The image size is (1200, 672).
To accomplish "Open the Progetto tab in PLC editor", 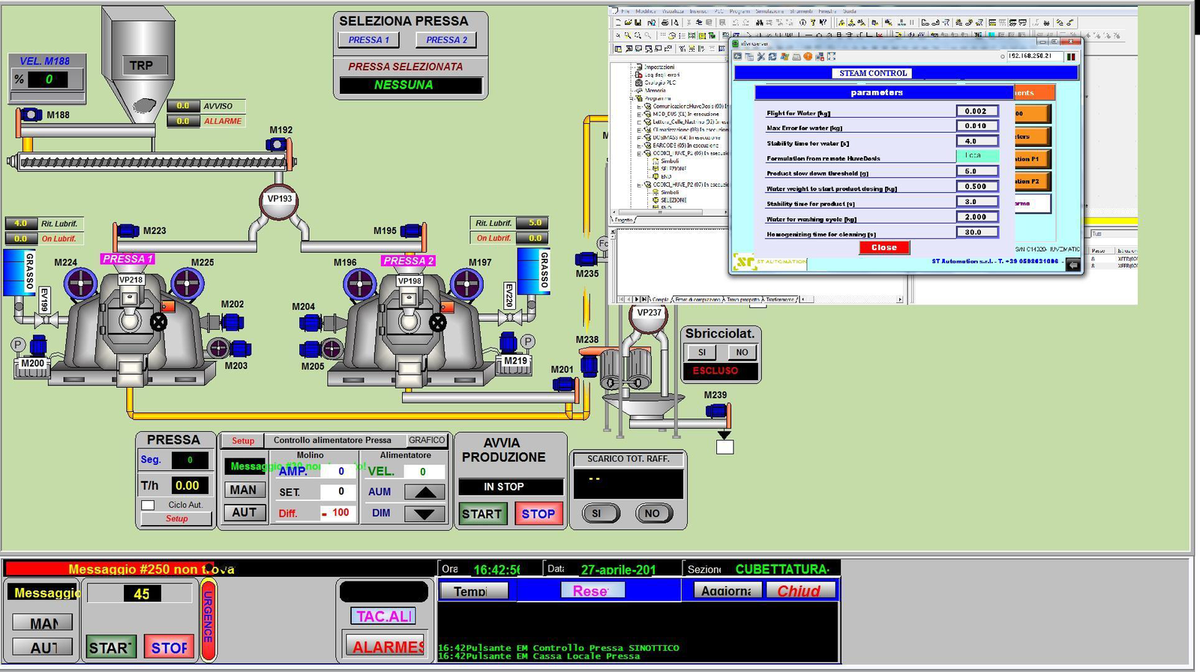I will [624, 220].
